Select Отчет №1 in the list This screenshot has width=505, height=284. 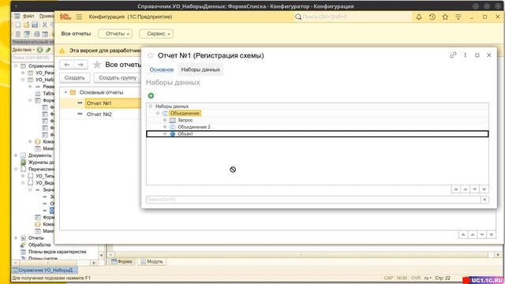99,103
